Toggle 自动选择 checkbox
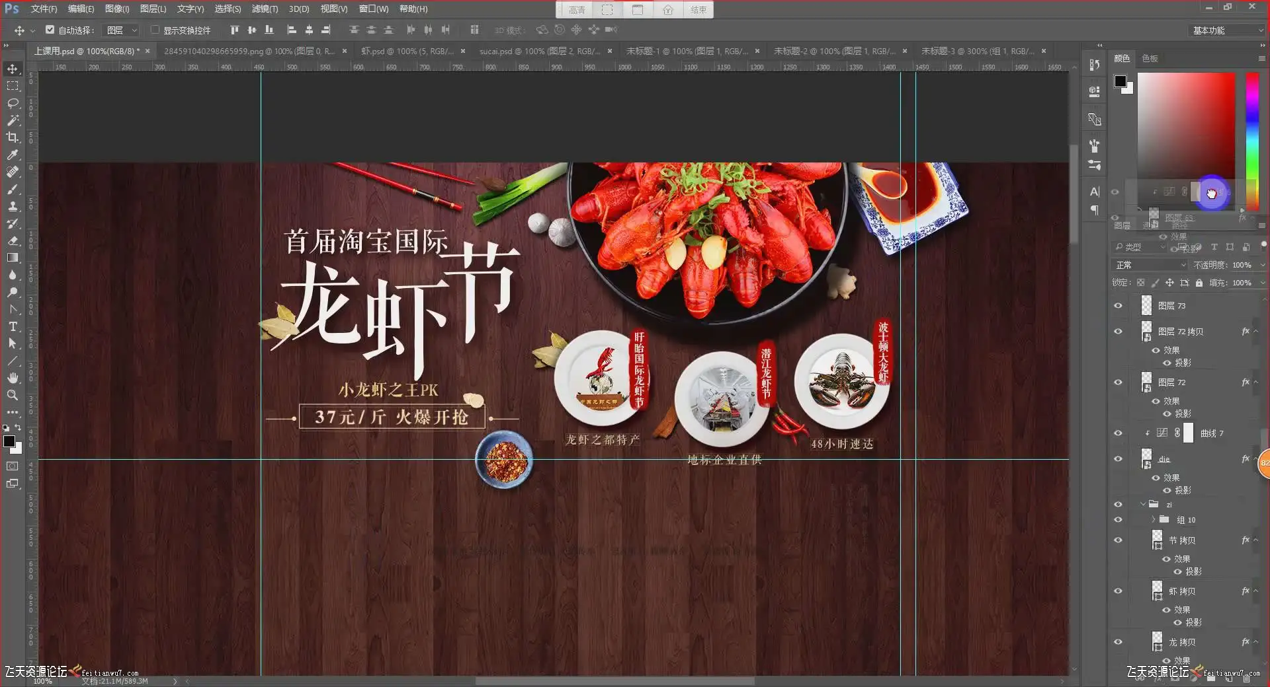1270x687 pixels. click(x=50, y=30)
